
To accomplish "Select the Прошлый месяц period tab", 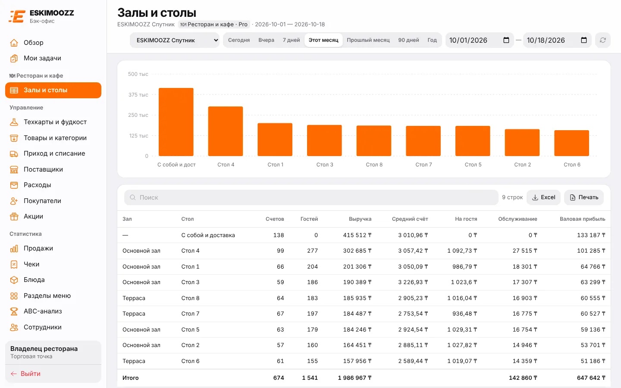I will [368, 40].
